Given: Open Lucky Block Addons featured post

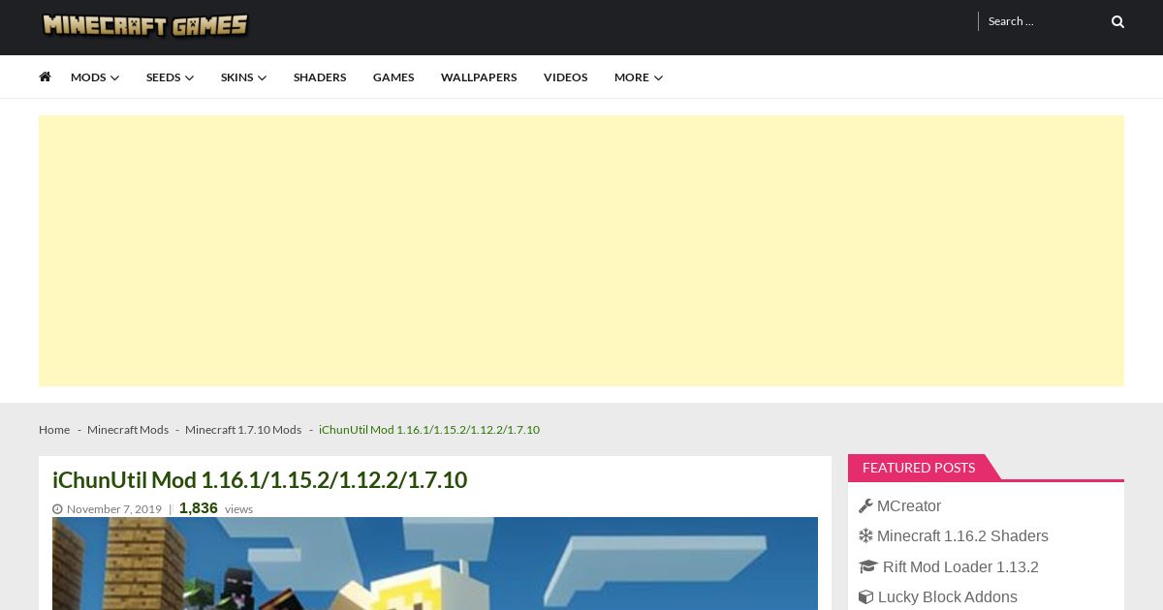Looking at the screenshot, I should (948, 597).
